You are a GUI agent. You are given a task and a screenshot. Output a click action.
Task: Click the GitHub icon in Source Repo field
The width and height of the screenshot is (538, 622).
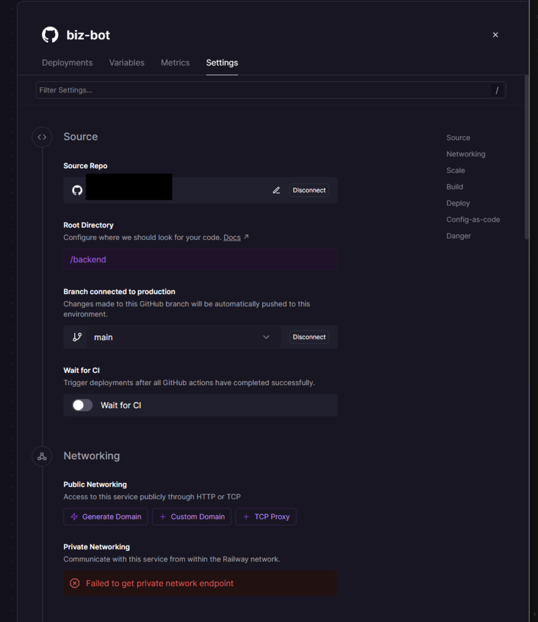point(77,190)
